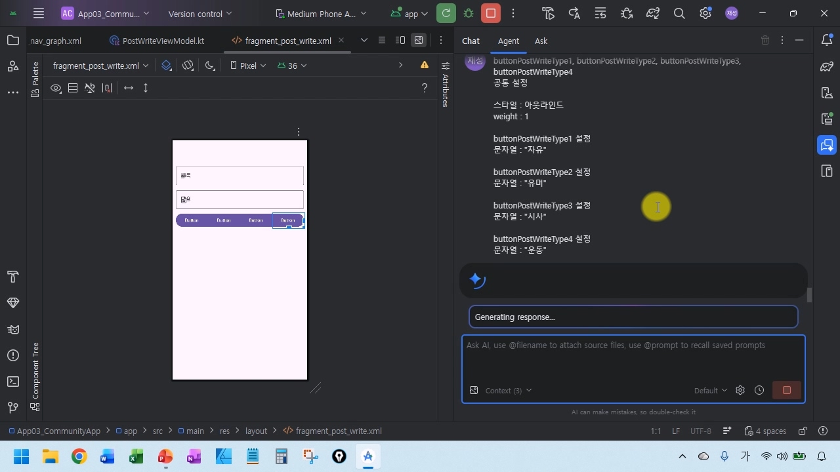Open the App Quality Insights gem icon
Screen dimensions: 840x472
[x=12, y=303]
